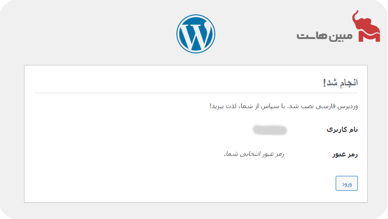Click the word "مبین" in brand logo

(340, 36)
